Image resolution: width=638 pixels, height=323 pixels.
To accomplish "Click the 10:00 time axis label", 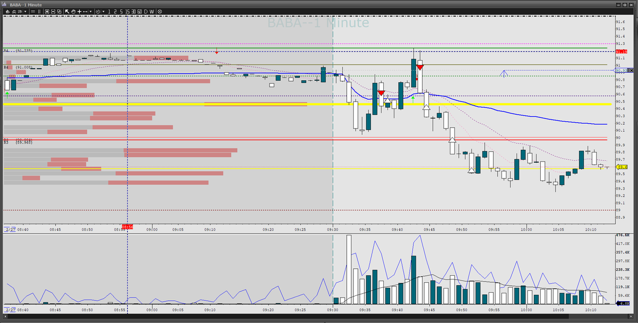I will (526, 229).
